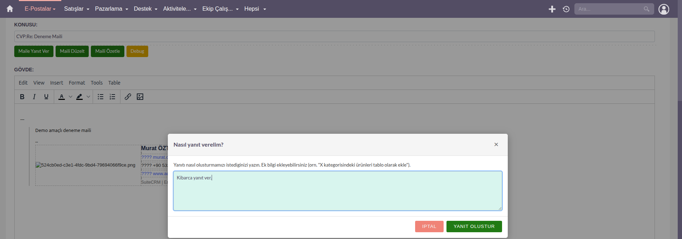Toggle bold formatting in editor
682x239 pixels.
22,97
